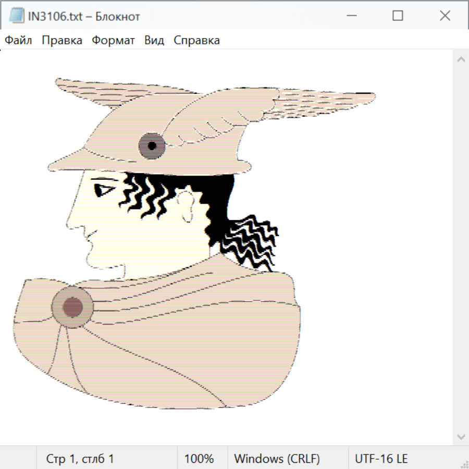469x469 pixels.
Task: Open the Справка help menu
Action: coord(196,41)
